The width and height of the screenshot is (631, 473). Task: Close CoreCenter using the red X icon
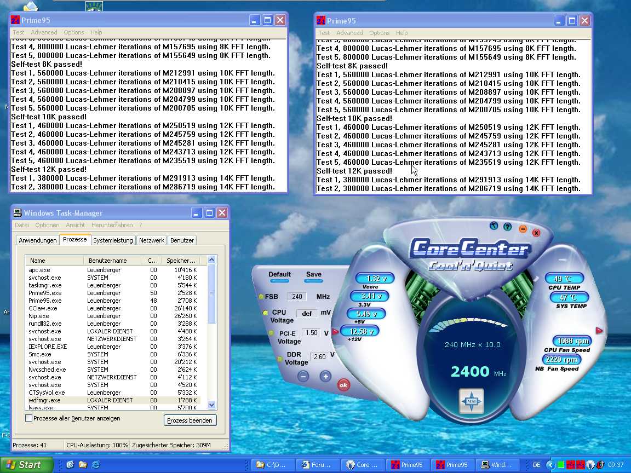click(x=536, y=233)
